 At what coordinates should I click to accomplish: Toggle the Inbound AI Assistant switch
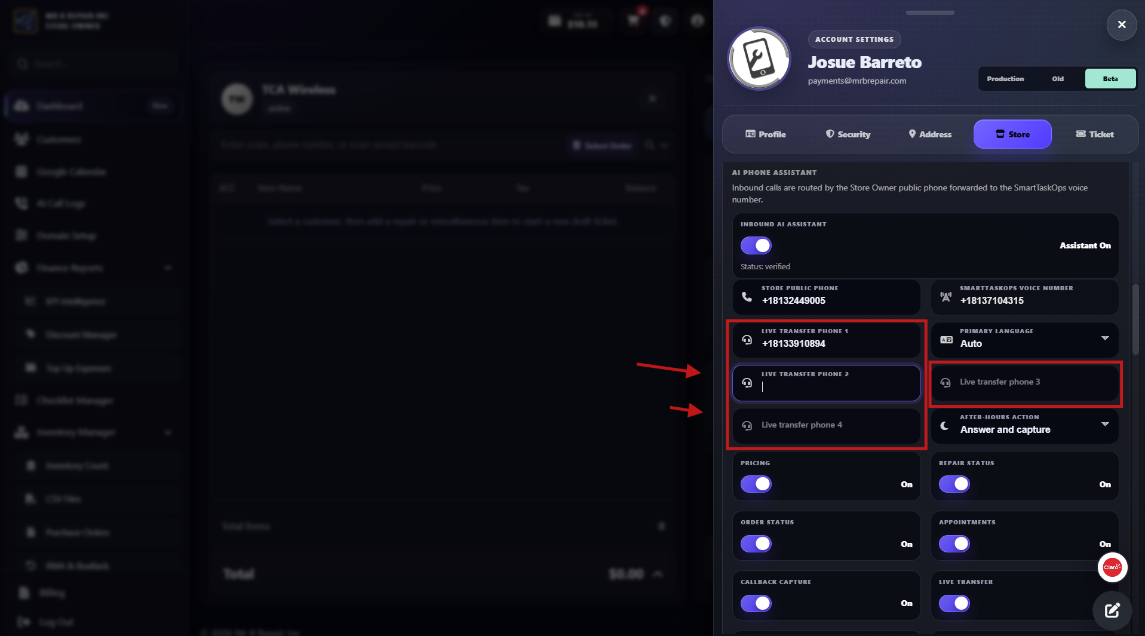pyautogui.click(x=756, y=245)
